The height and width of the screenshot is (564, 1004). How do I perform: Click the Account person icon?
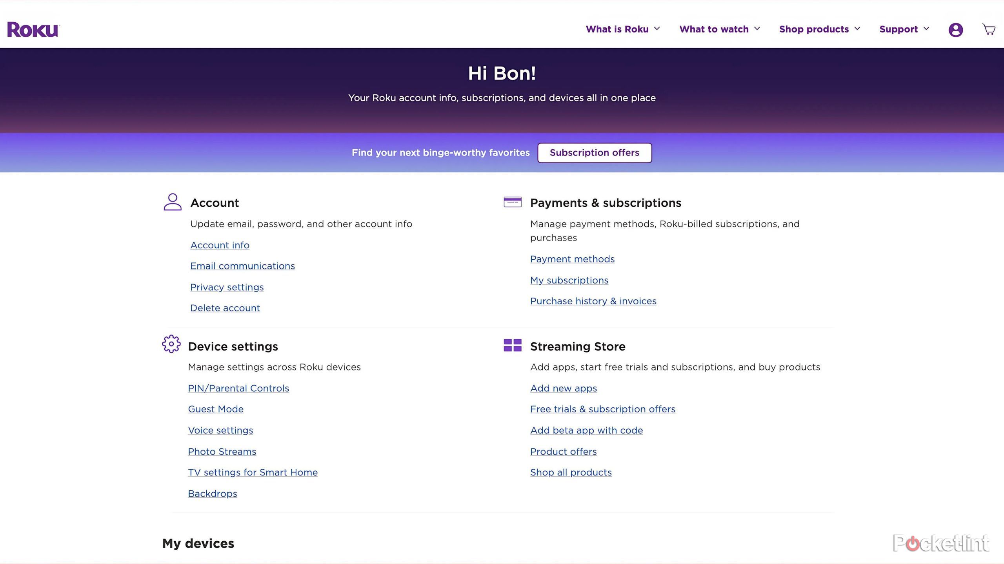(173, 202)
